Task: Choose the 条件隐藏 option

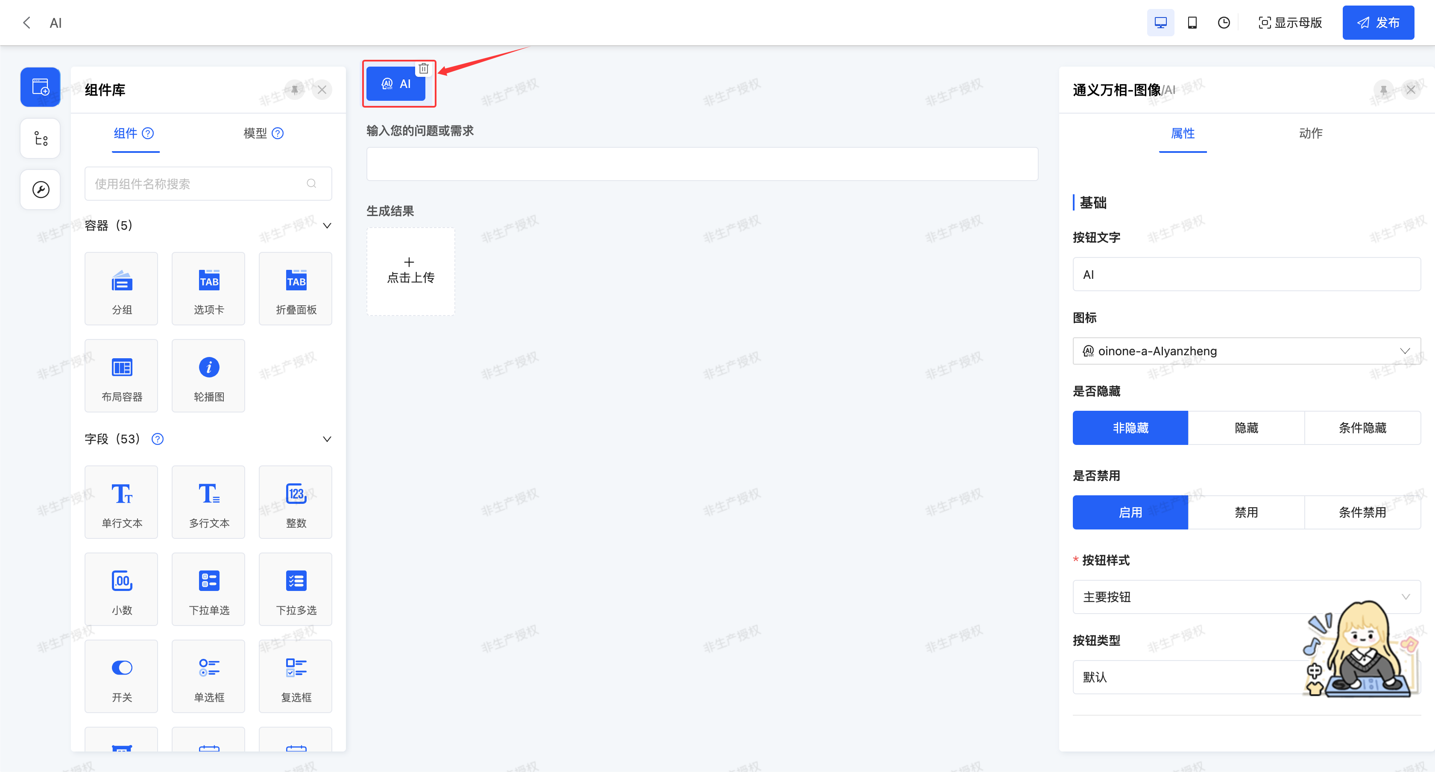Action: tap(1362, 427)
